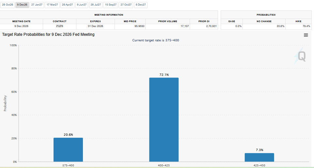This screenshot has height=168, width=314.
Task: Click the Target Rate Probabilities chart title
Action: tap(48, 35)
